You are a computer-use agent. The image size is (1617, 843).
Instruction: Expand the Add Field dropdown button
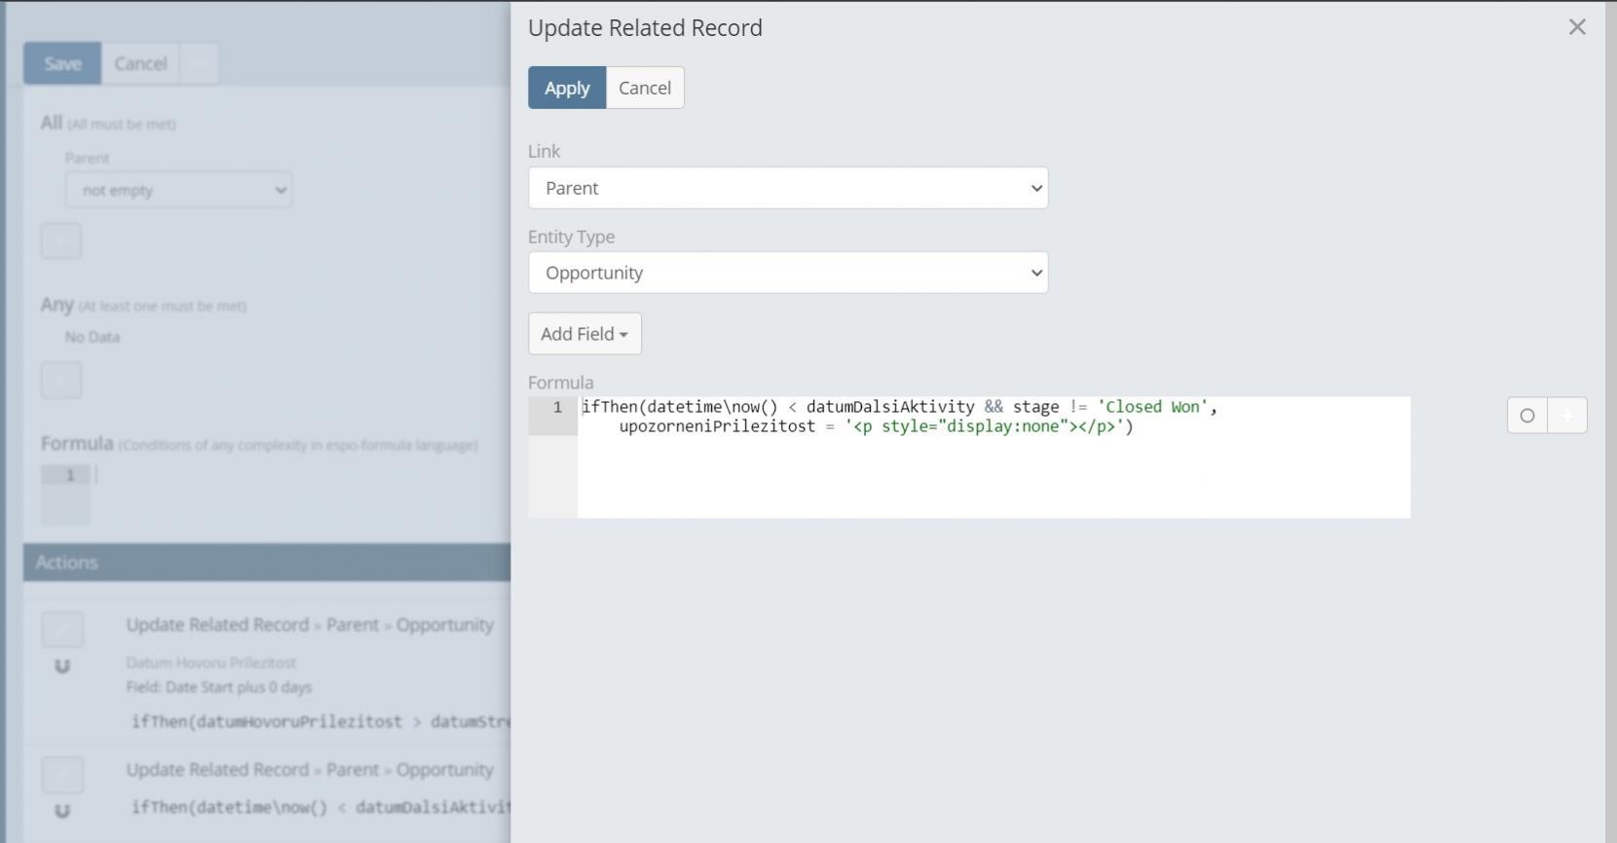point(584,334)
